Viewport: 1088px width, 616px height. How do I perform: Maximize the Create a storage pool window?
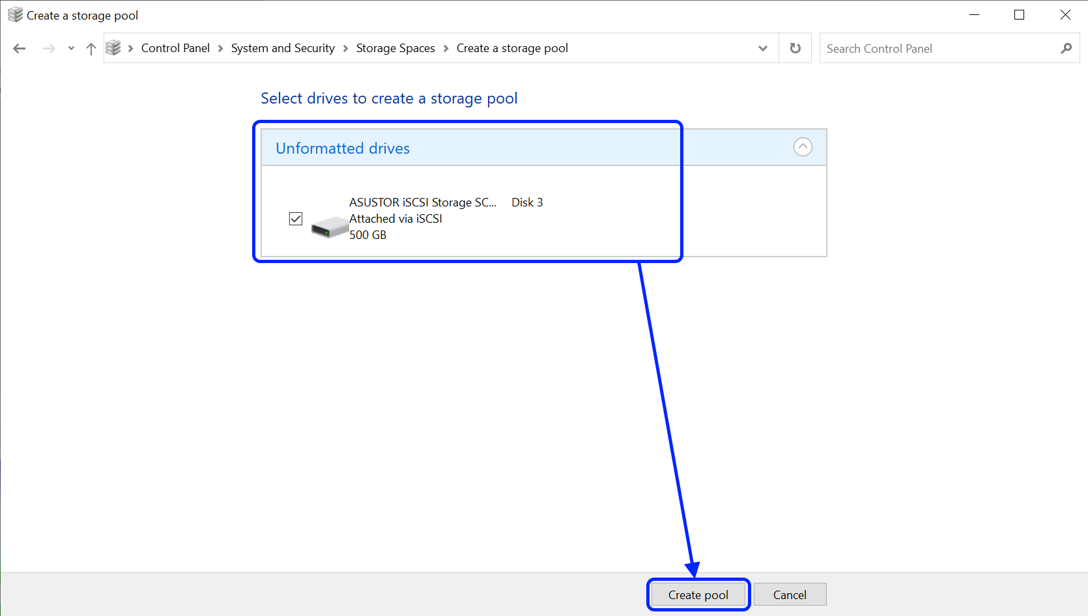click(1020, 15)
